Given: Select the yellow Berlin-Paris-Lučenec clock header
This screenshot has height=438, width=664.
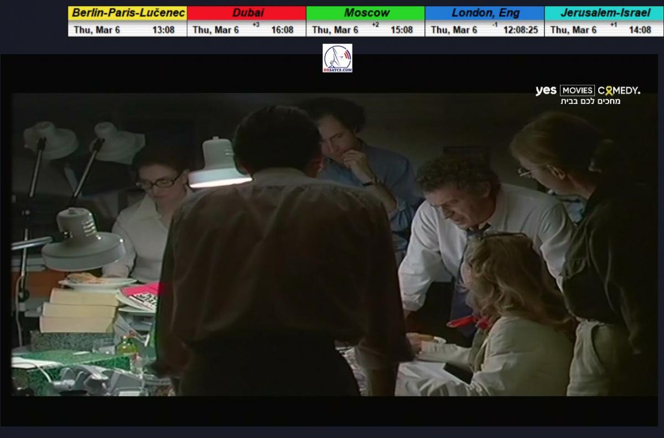Looking at the screenshot, I should 128,13.
